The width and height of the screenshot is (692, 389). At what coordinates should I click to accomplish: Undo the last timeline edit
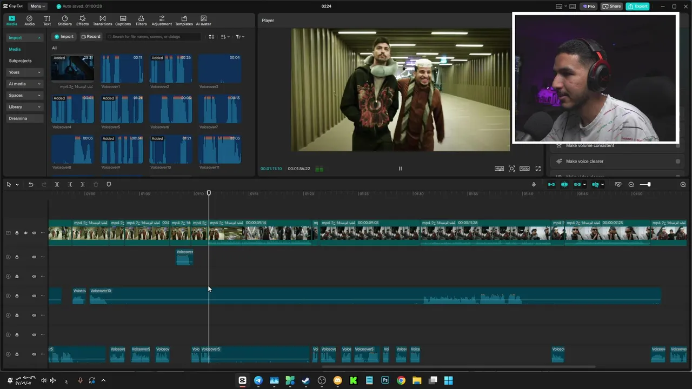31,185
